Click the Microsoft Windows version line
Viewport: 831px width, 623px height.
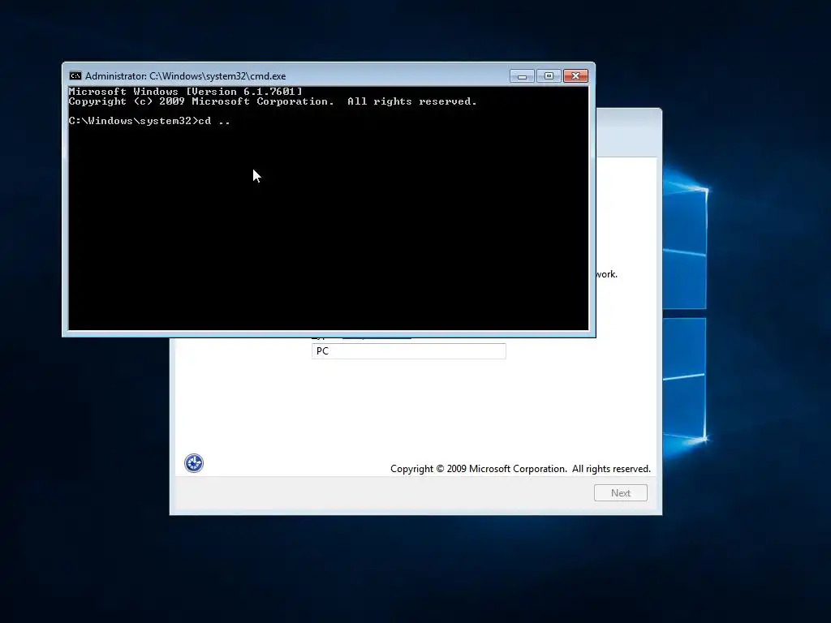coord(186,92)
